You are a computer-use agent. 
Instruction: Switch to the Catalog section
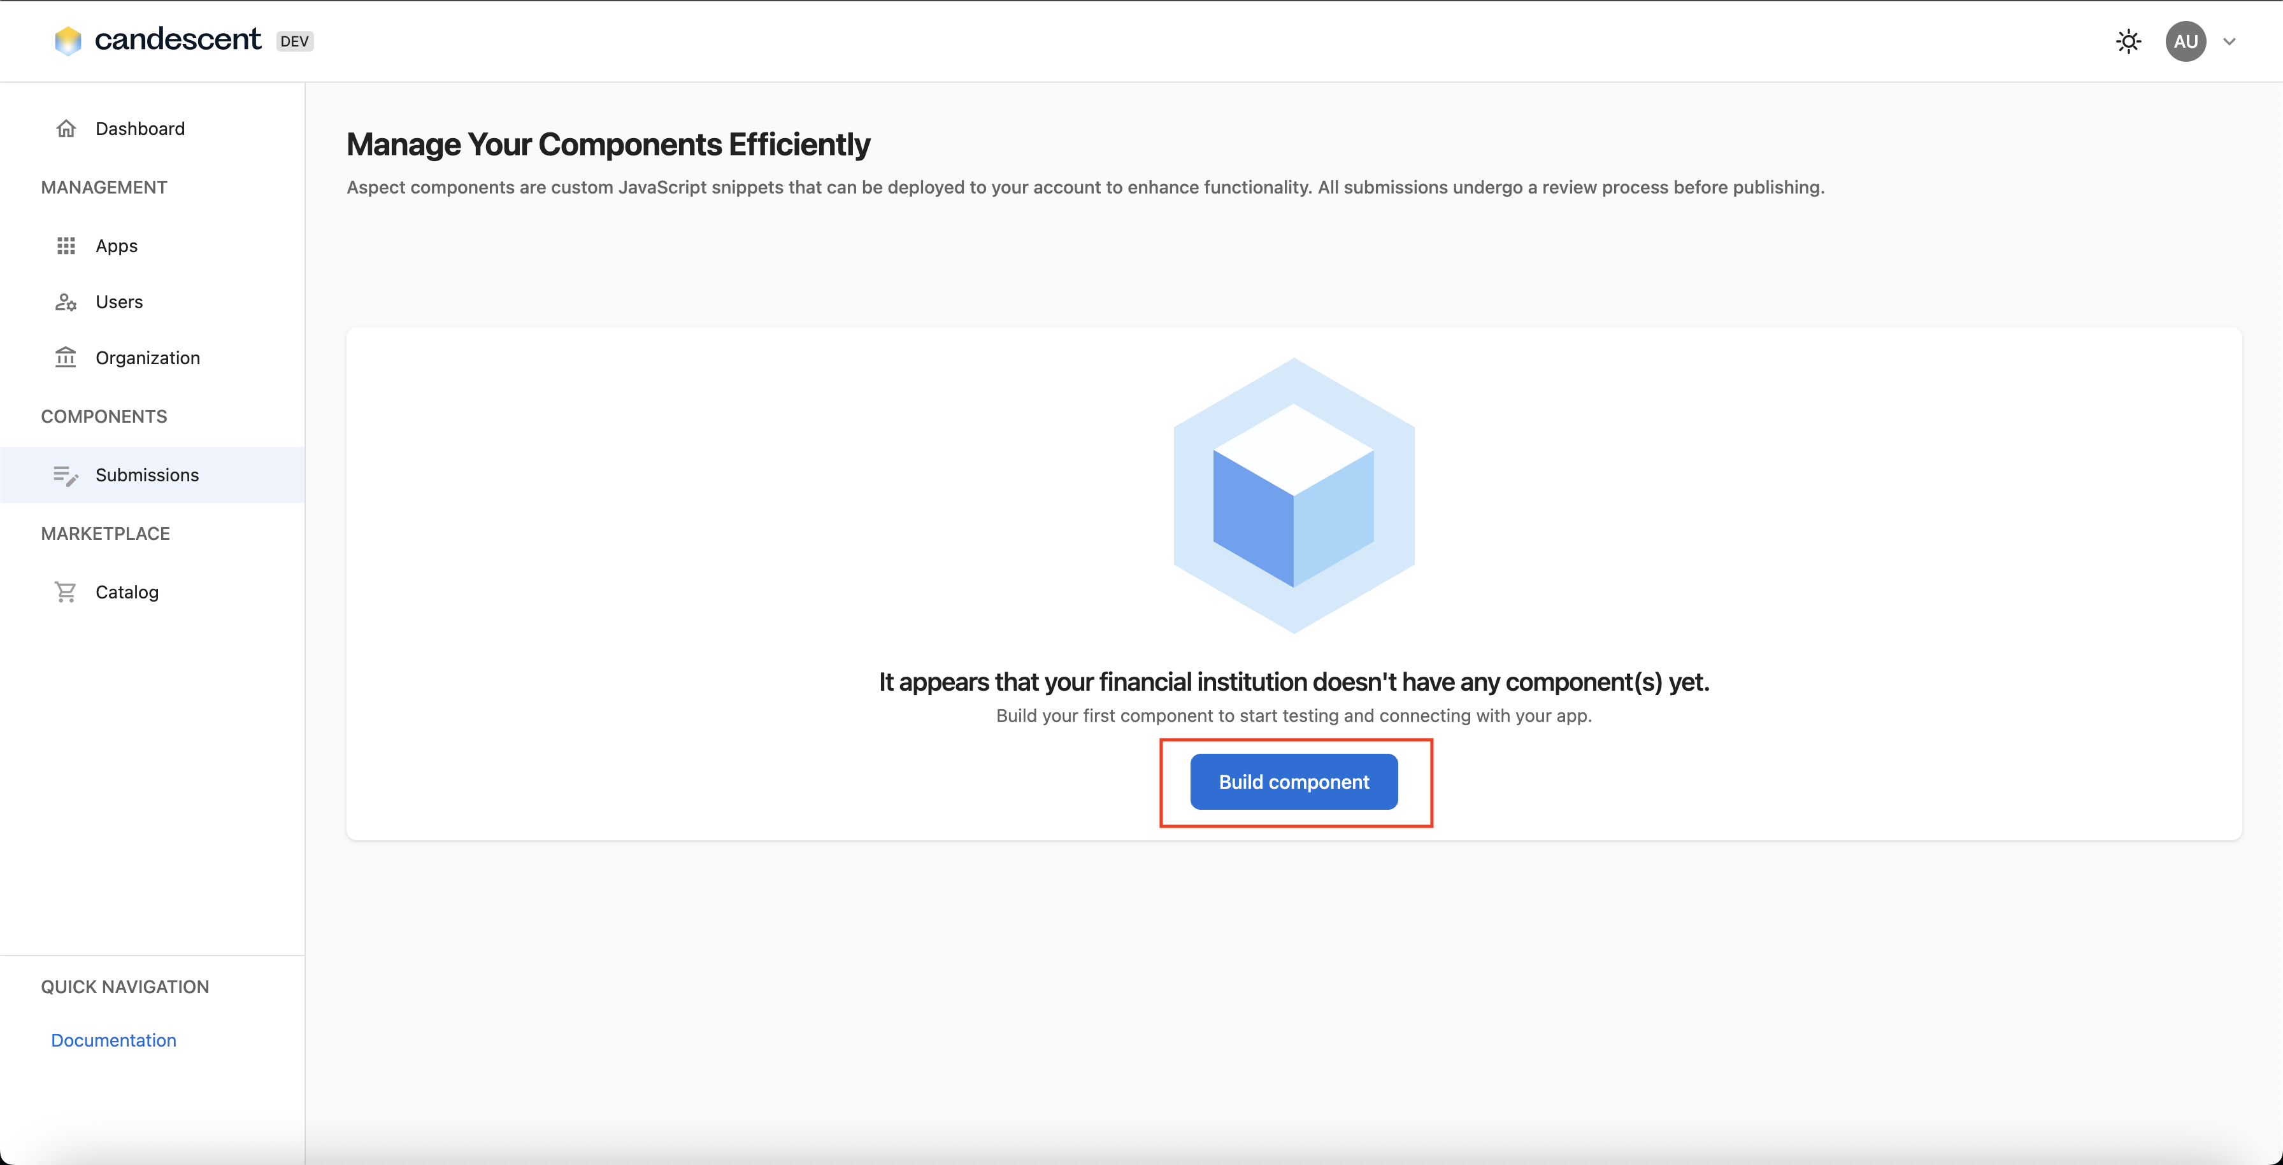click(127, 592)
